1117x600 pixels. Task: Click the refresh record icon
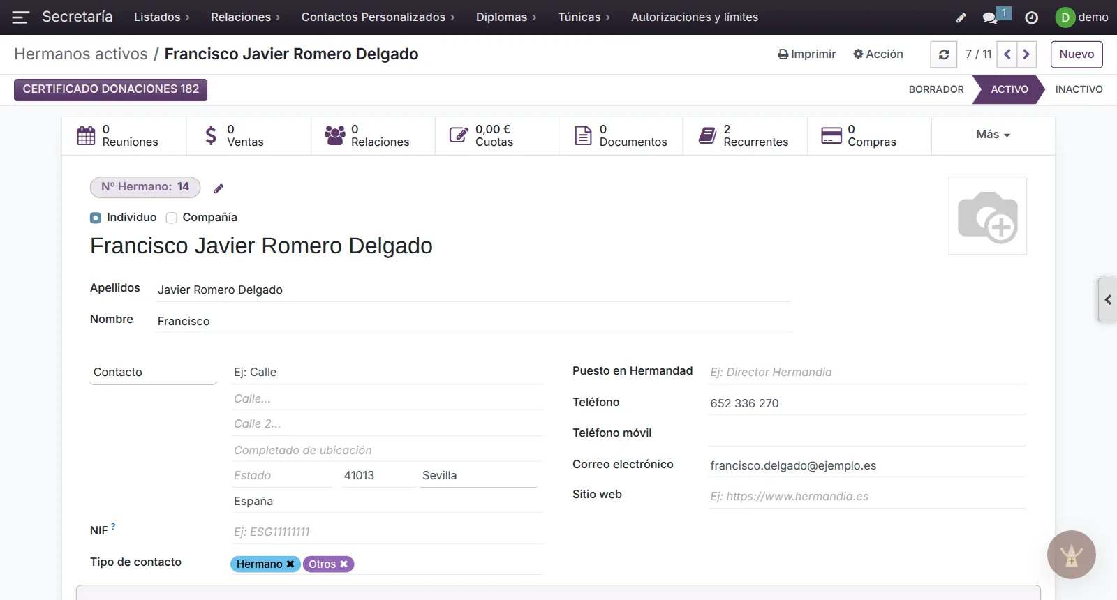tap(944, 54)
